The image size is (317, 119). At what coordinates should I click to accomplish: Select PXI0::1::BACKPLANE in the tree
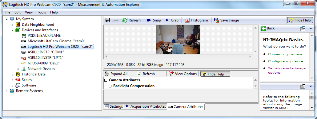44,36
